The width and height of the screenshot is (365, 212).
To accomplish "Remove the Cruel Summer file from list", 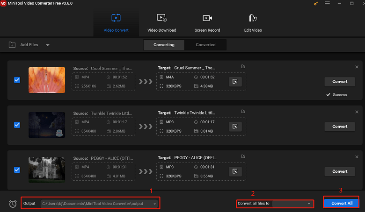I will point(357,67).
